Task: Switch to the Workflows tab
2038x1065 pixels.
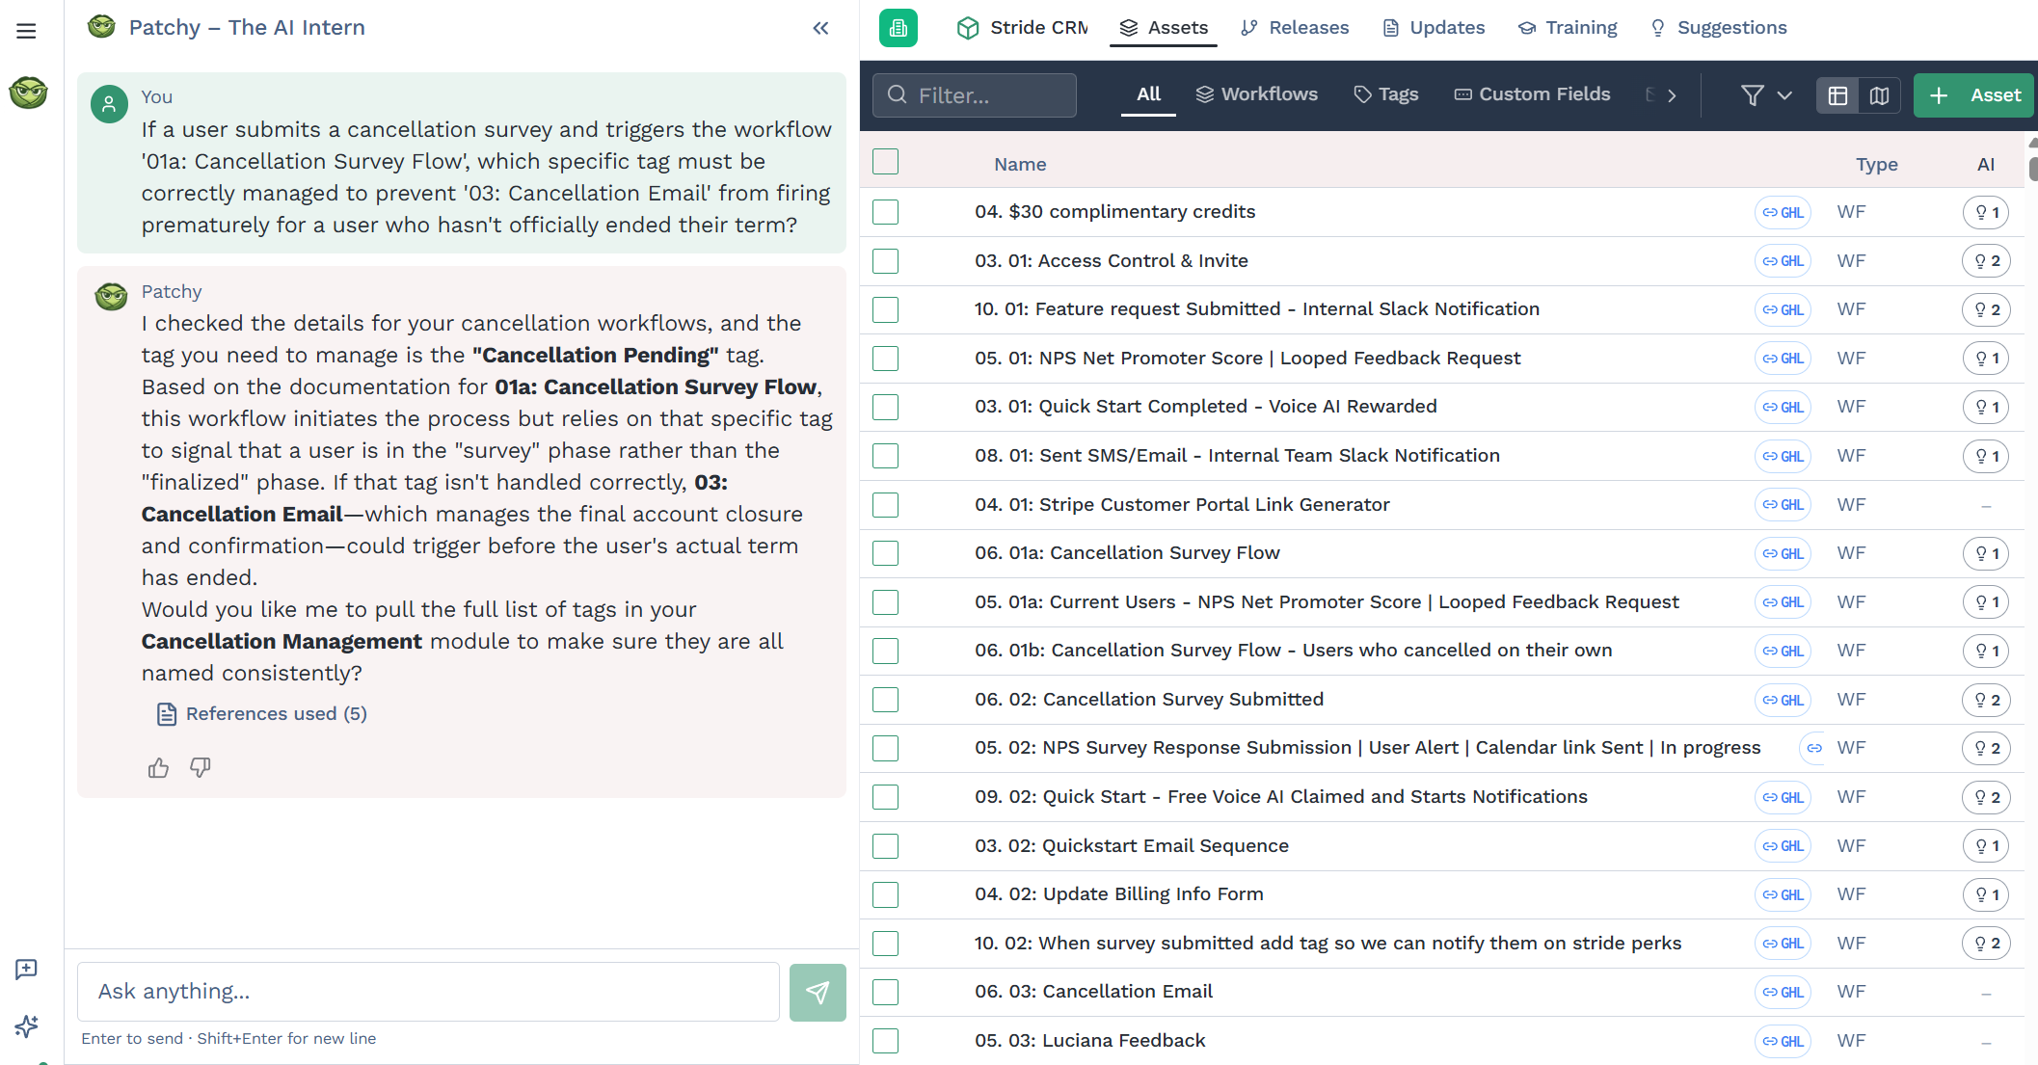Action: tap(1256, 94)
